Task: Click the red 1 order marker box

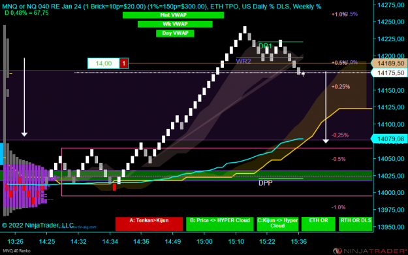Action: [124, 63]
